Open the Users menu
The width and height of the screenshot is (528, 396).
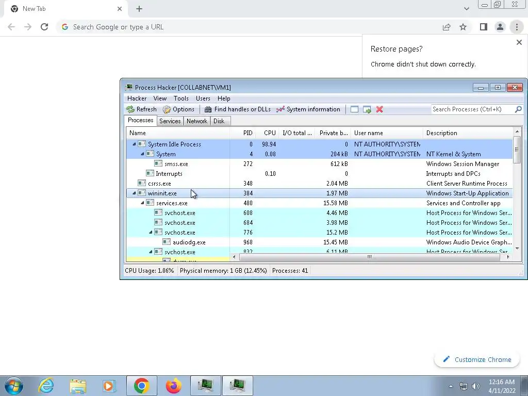[203, 98]
